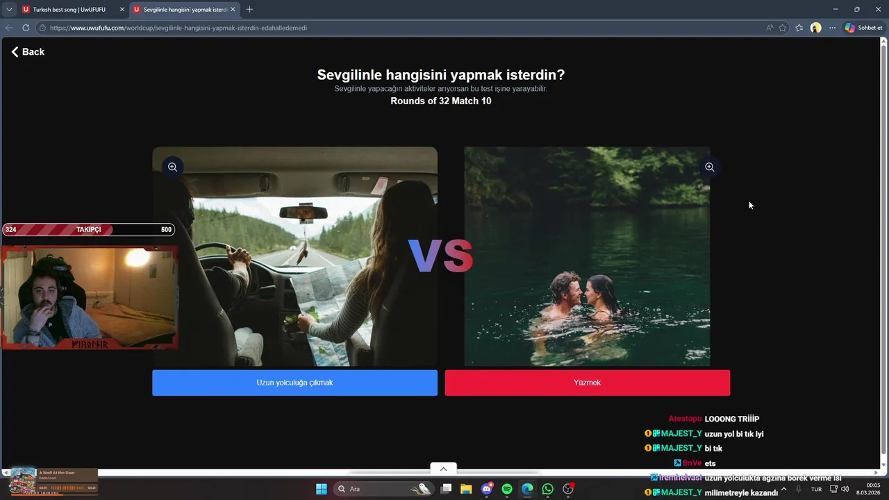Reload the current page
889x500 pixels.
26,28
